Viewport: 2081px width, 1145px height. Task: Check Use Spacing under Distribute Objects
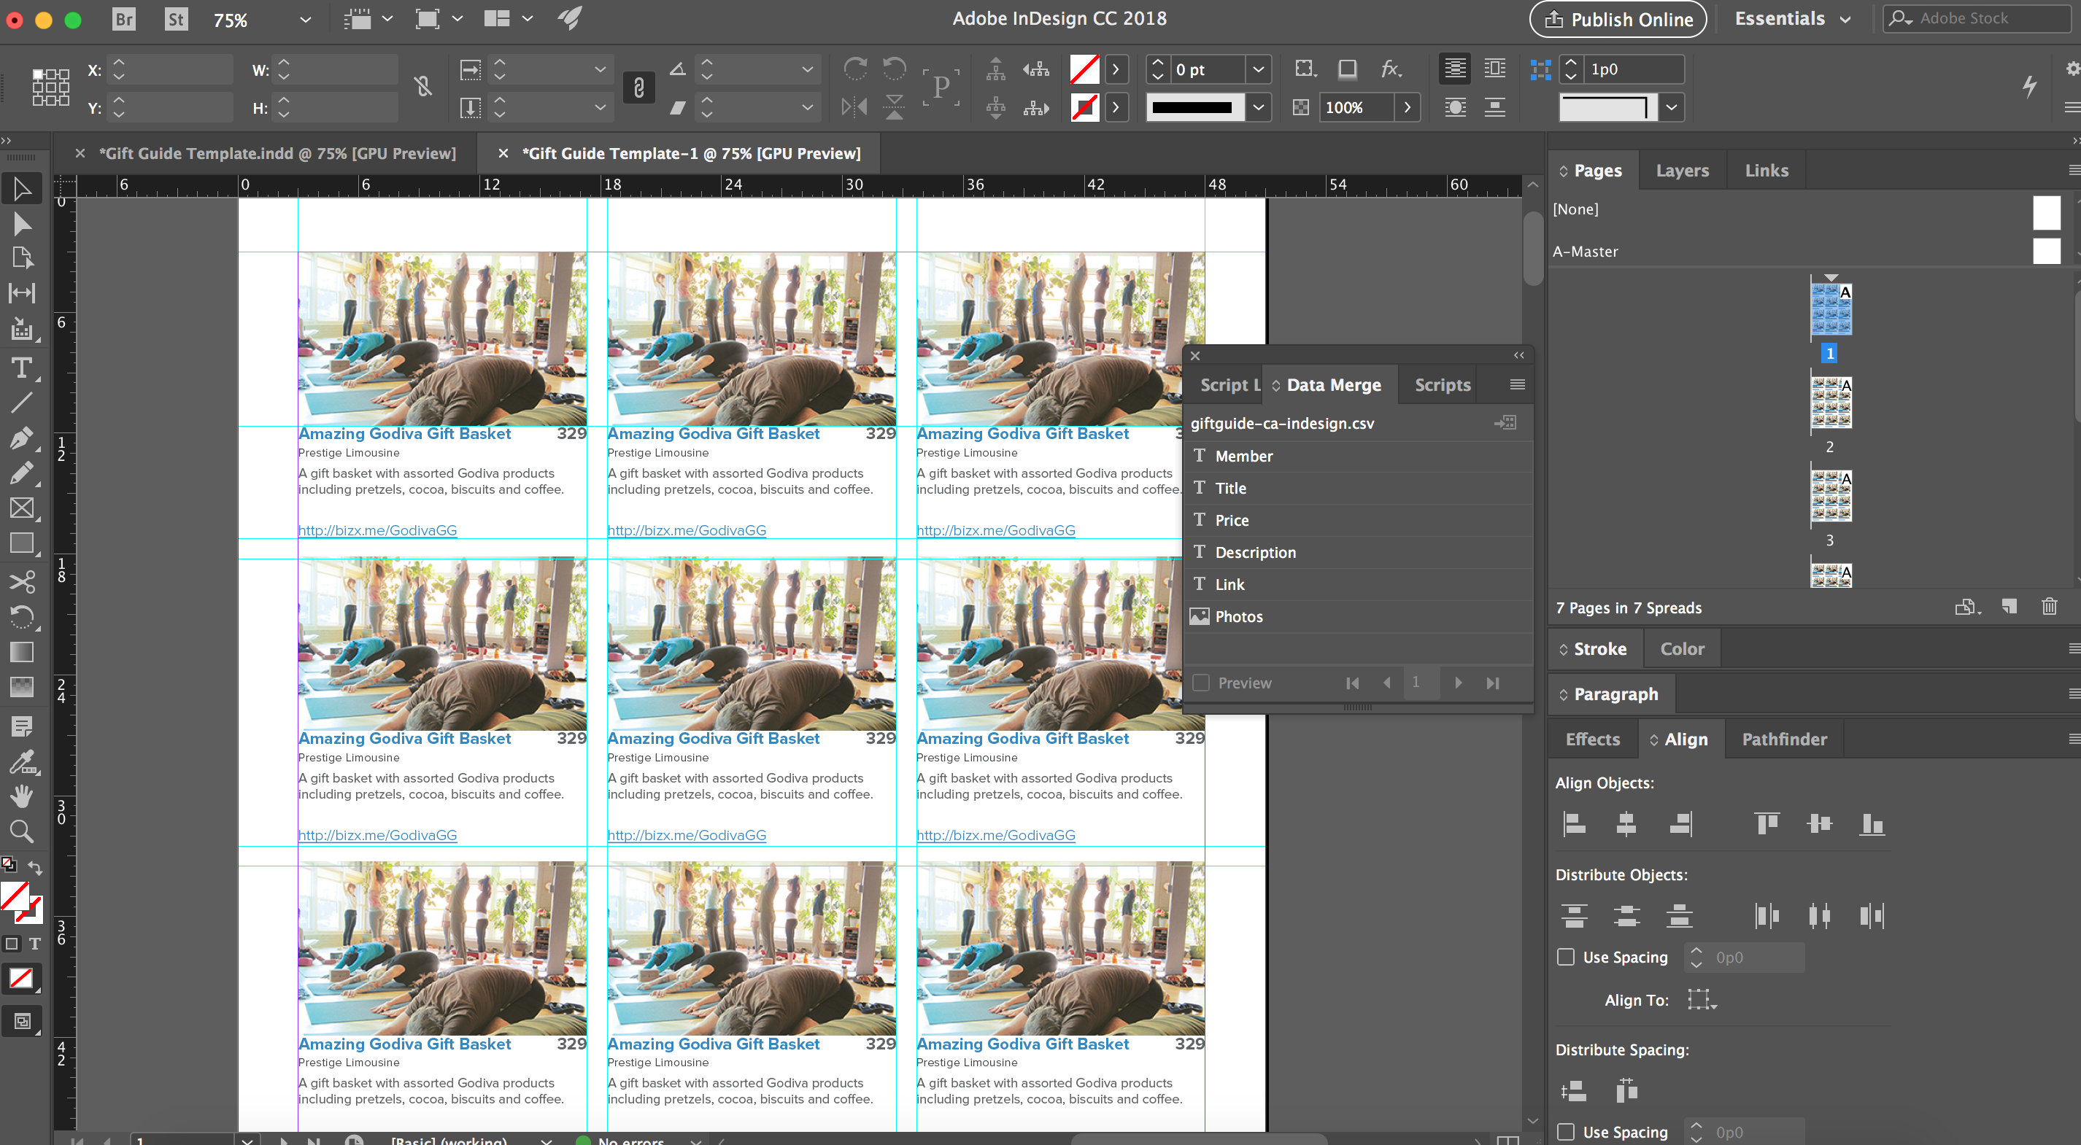[x=1566, y=957]
